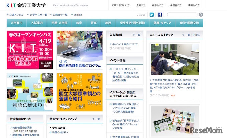The width and height of the screenshot is (227, 138).
Task: Open the 地域志向「教育改革」 link
Action: [x=125, y=124]
